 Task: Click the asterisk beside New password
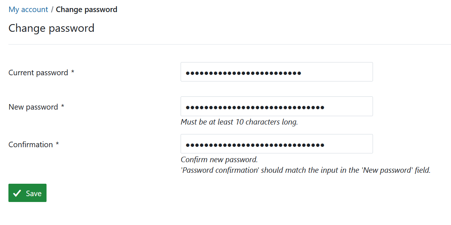[x=63, y=107]
